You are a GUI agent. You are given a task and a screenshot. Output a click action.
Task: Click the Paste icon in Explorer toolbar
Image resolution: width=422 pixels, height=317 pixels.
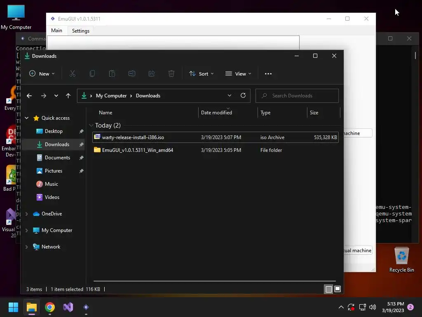pos(112,73)
